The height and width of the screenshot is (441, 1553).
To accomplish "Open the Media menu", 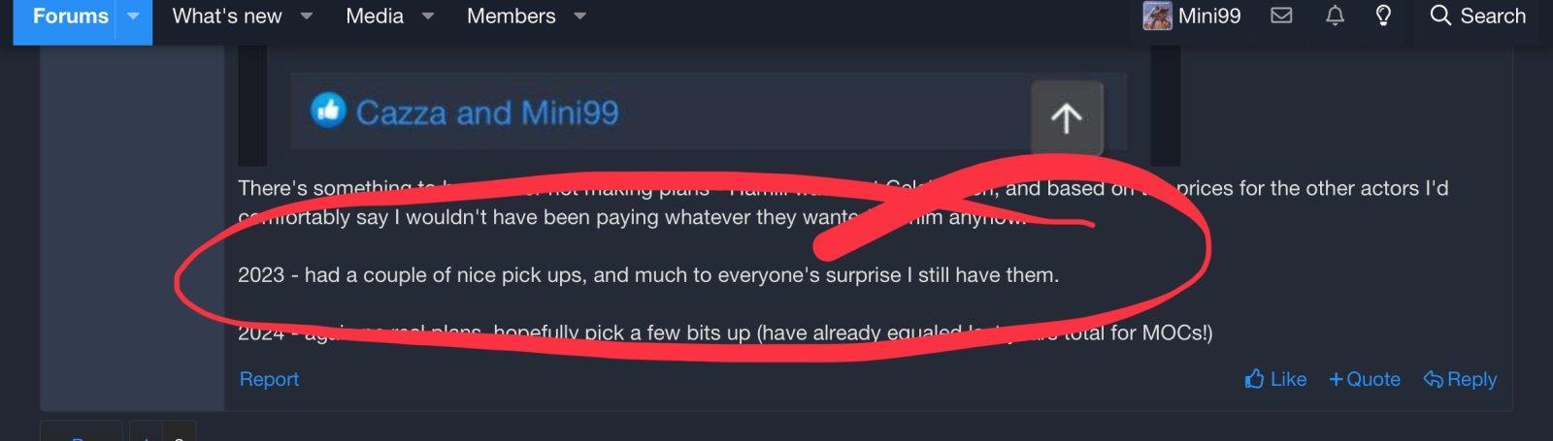I will point(375,16).
